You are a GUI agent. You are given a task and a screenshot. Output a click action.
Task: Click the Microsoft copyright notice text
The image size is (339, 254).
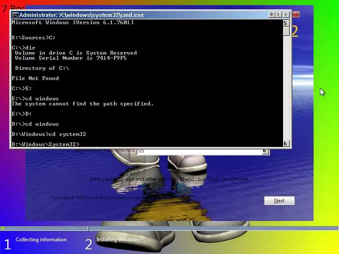(97, 198)
